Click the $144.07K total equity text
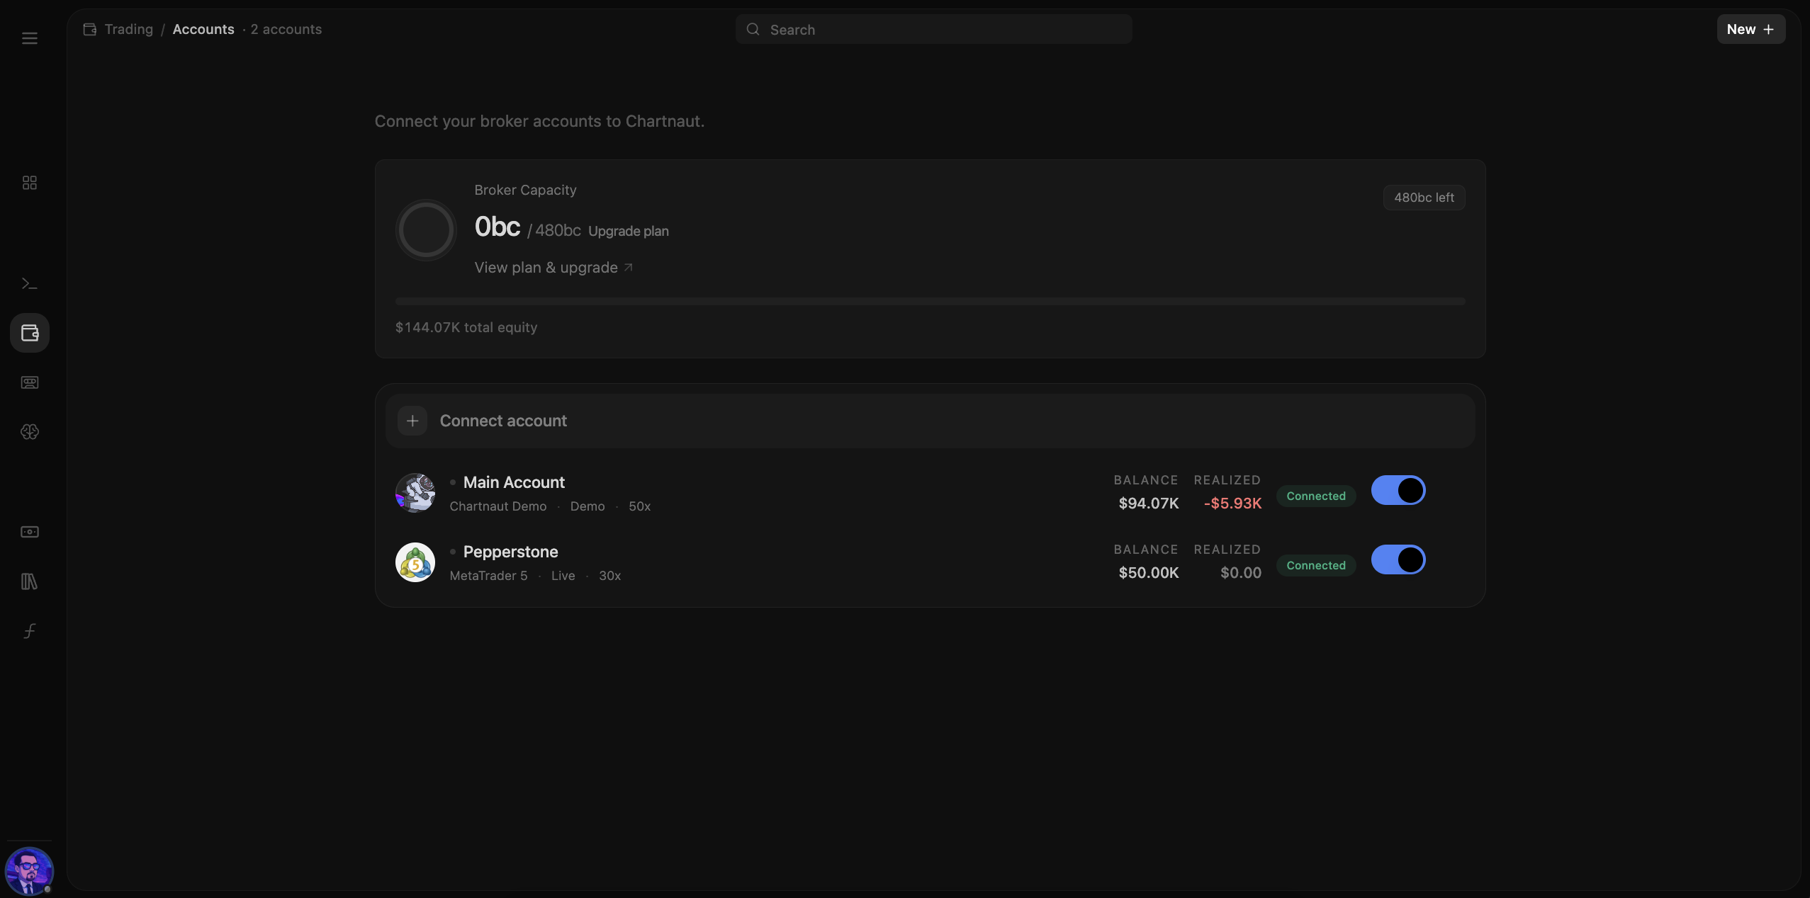The image size is (1810, 898). click(466, 327)
